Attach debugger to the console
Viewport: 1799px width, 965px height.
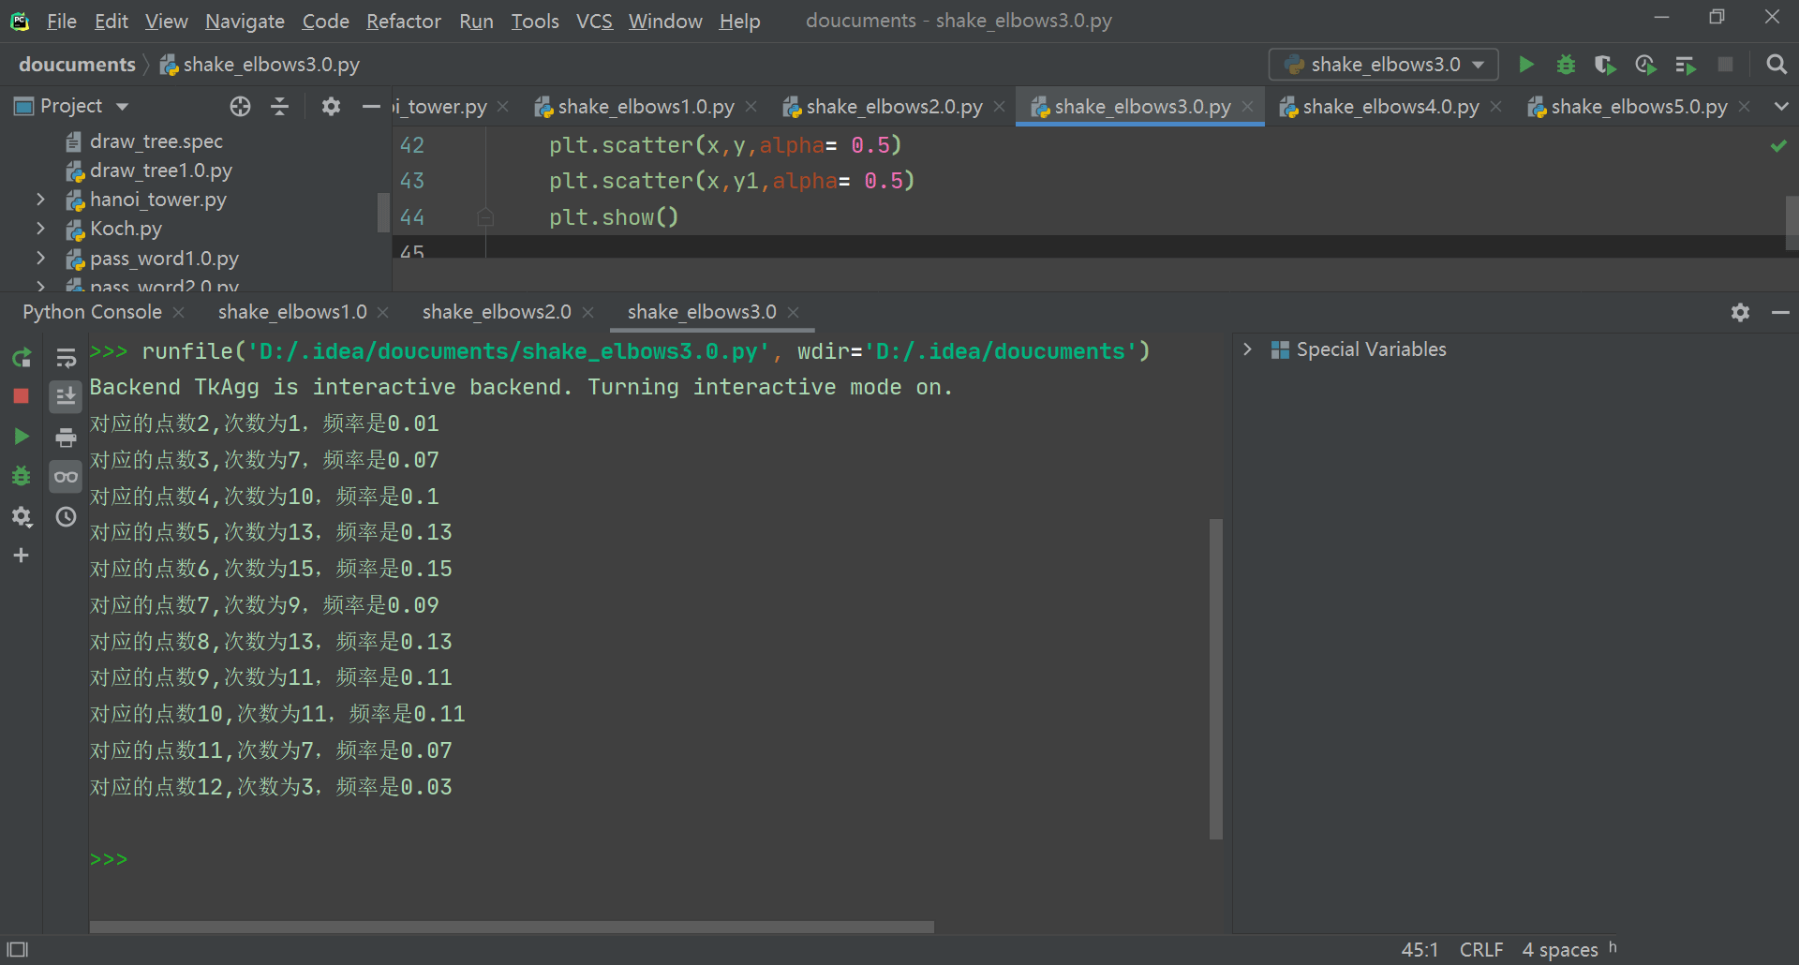22,476
